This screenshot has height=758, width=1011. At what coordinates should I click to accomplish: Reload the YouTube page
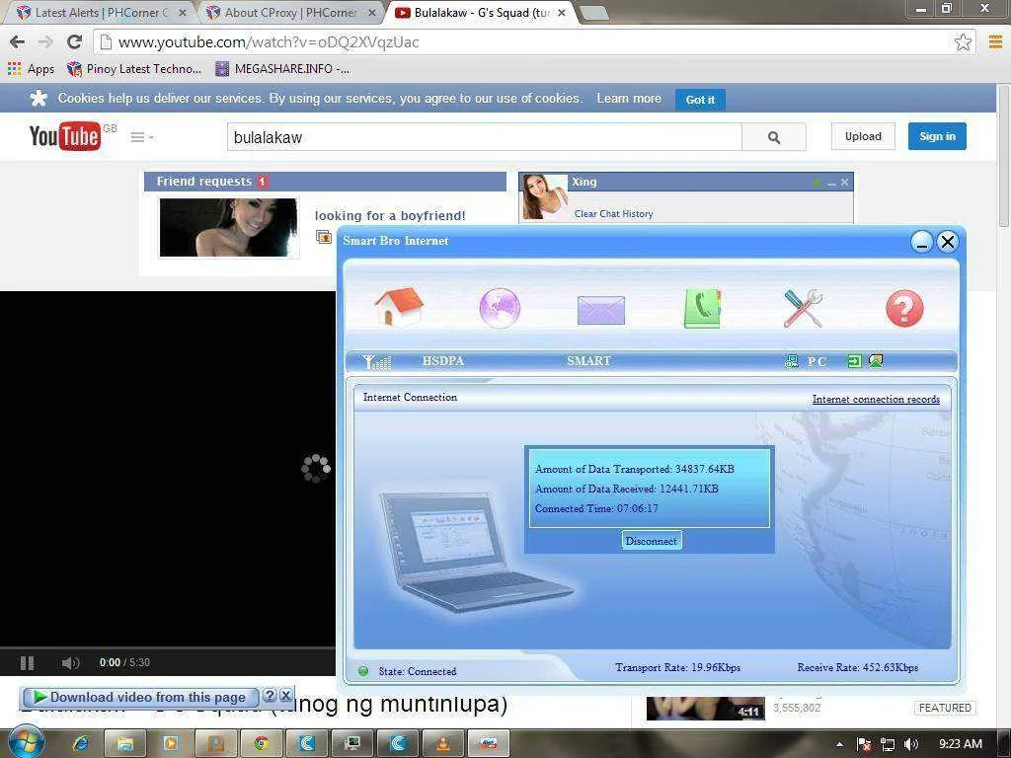[x=74, y=41]
